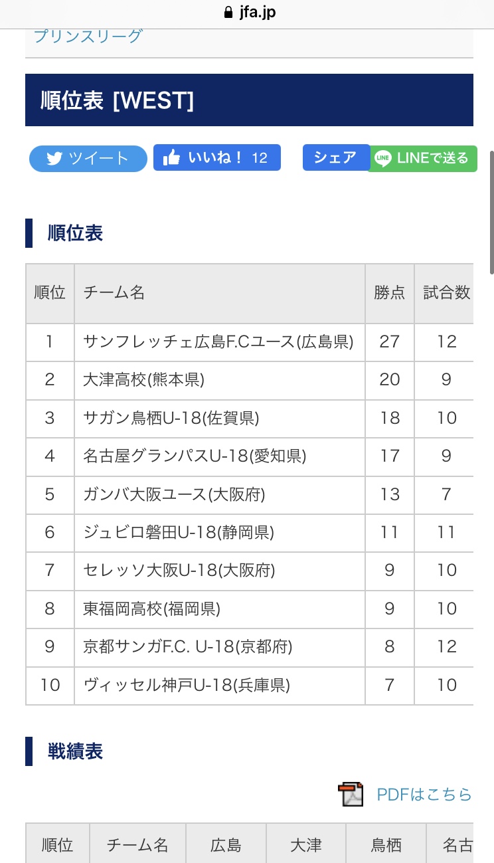The width and height of the screenshot is (494, 863).
Task: Click the page scrollbar on the right
Action: pyautogui.click(x=491, y=213)
